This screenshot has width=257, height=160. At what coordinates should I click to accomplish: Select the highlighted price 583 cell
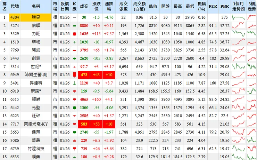(x=84, y=124)
